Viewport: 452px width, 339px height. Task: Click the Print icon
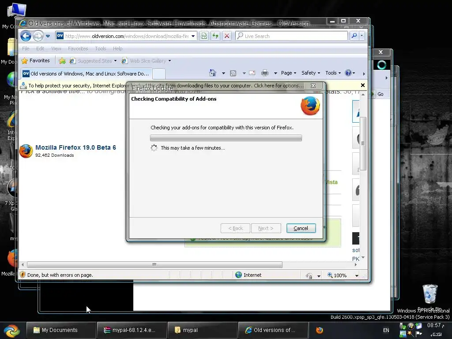point(265,73)
